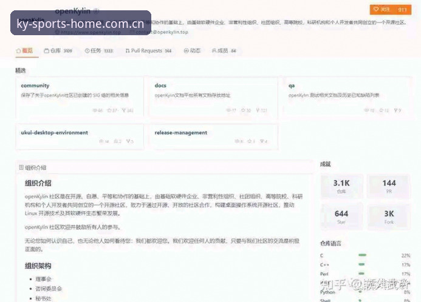421x302 pixels.
Task: Click the watch eye icon on docs card
Action: coord(228,110)
